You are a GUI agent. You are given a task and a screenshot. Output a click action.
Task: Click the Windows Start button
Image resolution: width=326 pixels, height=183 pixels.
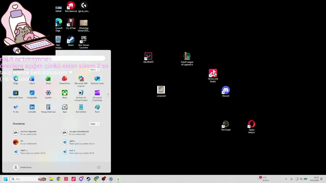(x=5, y=179)
